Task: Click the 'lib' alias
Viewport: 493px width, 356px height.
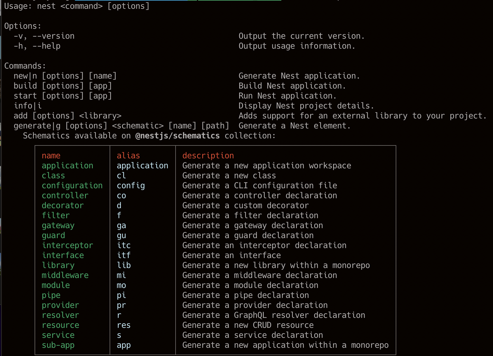Action: (124, 265)
